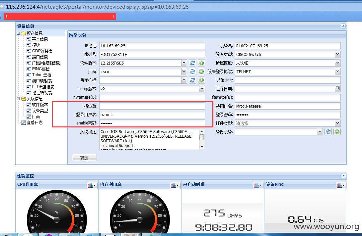Click the 槽位数 input field
Screen dimensions: 362x236
(x=152, y=106)
